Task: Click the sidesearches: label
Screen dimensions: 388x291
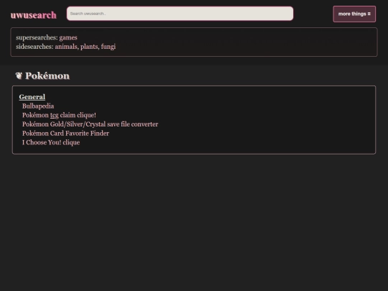Action: coord(34,47)
